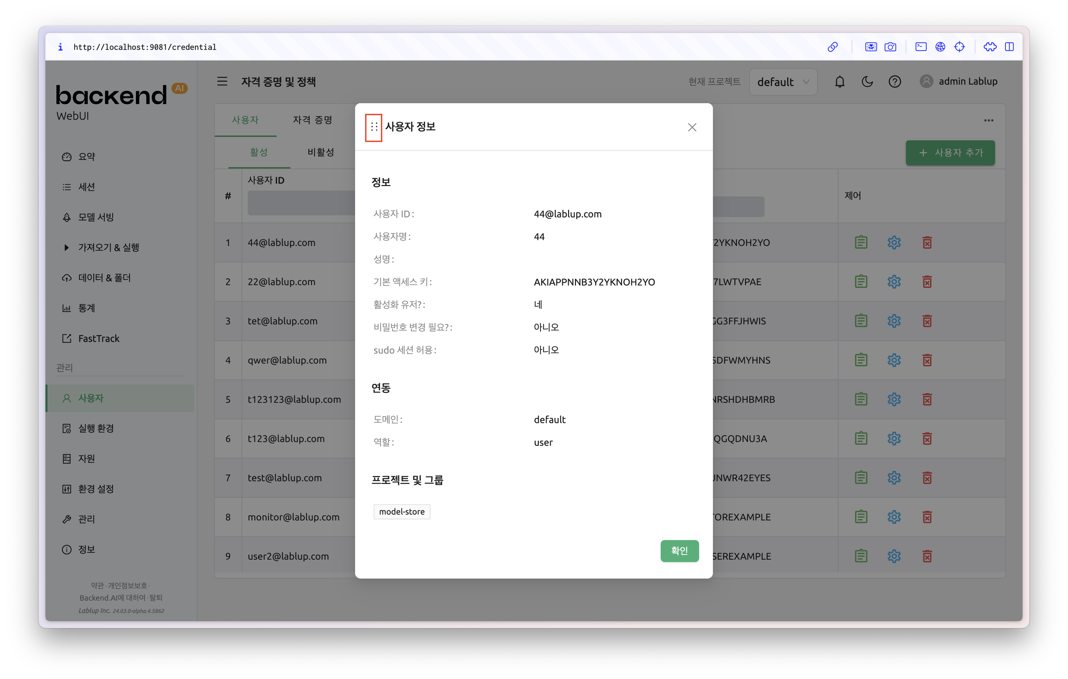This screenshot has width=1068, height=679.
Task: Click the 사용자 추가 button
Action: tap(950, 153)
